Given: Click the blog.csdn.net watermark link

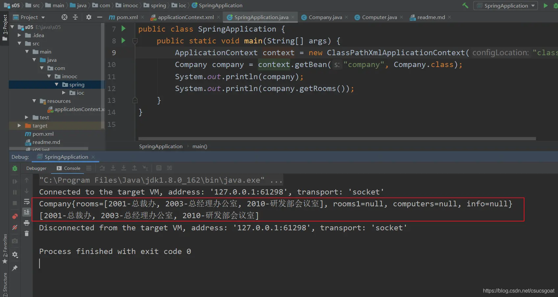Looking at the screenshot, I should click(x=518, y=291).
